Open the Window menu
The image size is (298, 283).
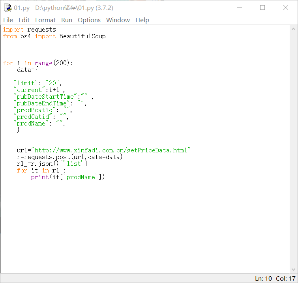pos(118,20)
